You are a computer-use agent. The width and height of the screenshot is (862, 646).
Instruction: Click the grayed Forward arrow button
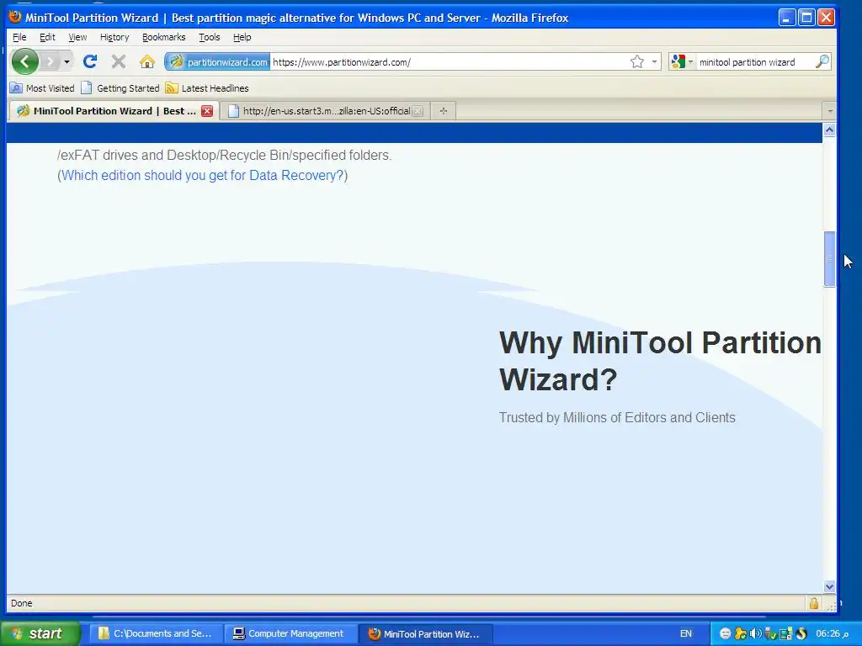(50, 61)
